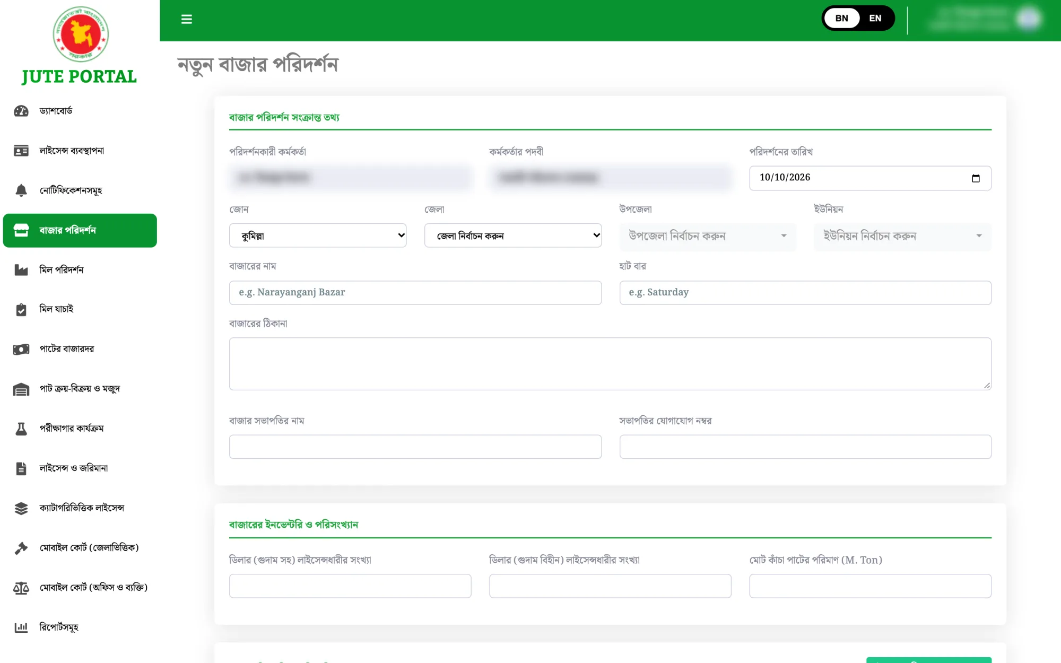Open the জোন dropdown showing কুমিল্লা

coord(318,235)
